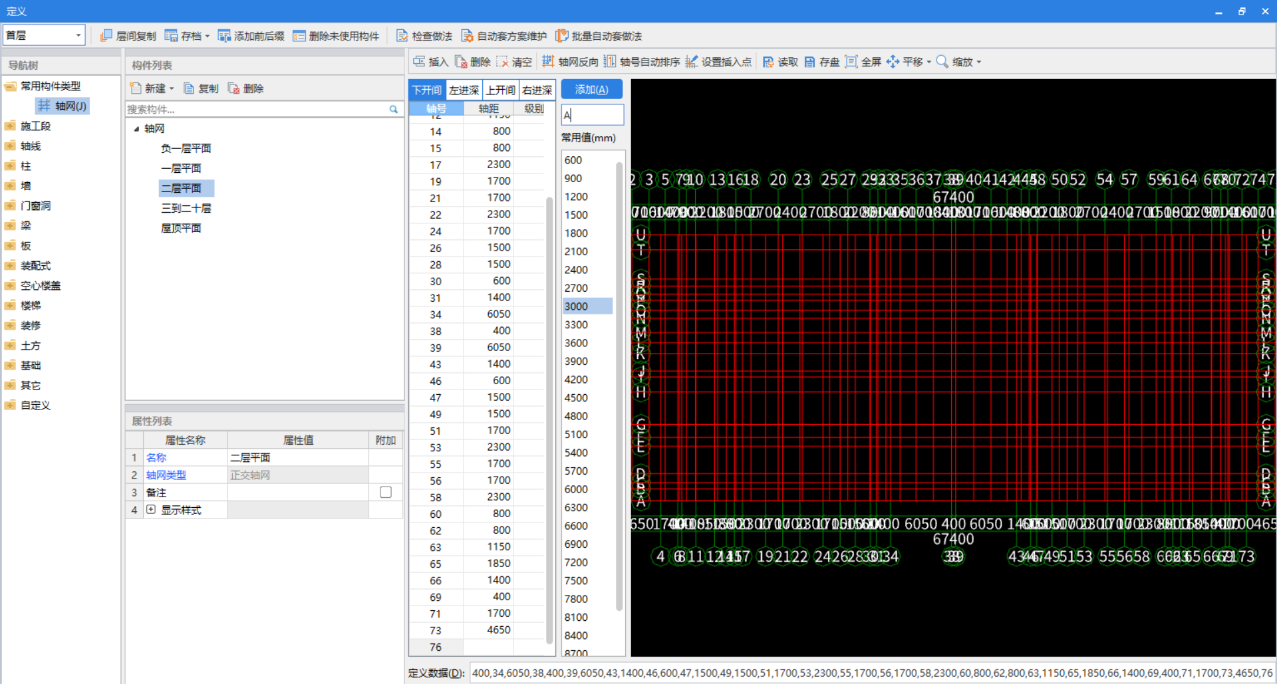Image resolution: width=1277 pixels, height=684 pixels.
Task: Click axis row 76 in table
Action: (x=436, y=647)
